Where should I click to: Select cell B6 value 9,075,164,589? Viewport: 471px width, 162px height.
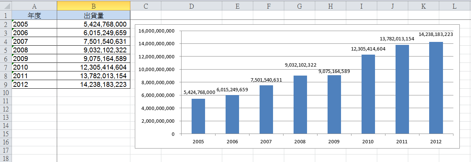pyautogui.click(x=94, y=59)
